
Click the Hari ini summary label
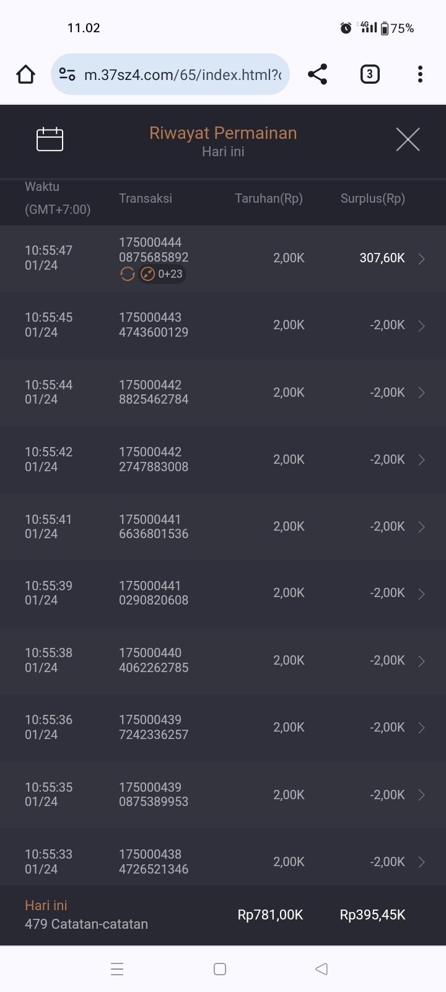click(x=46, y=905)
